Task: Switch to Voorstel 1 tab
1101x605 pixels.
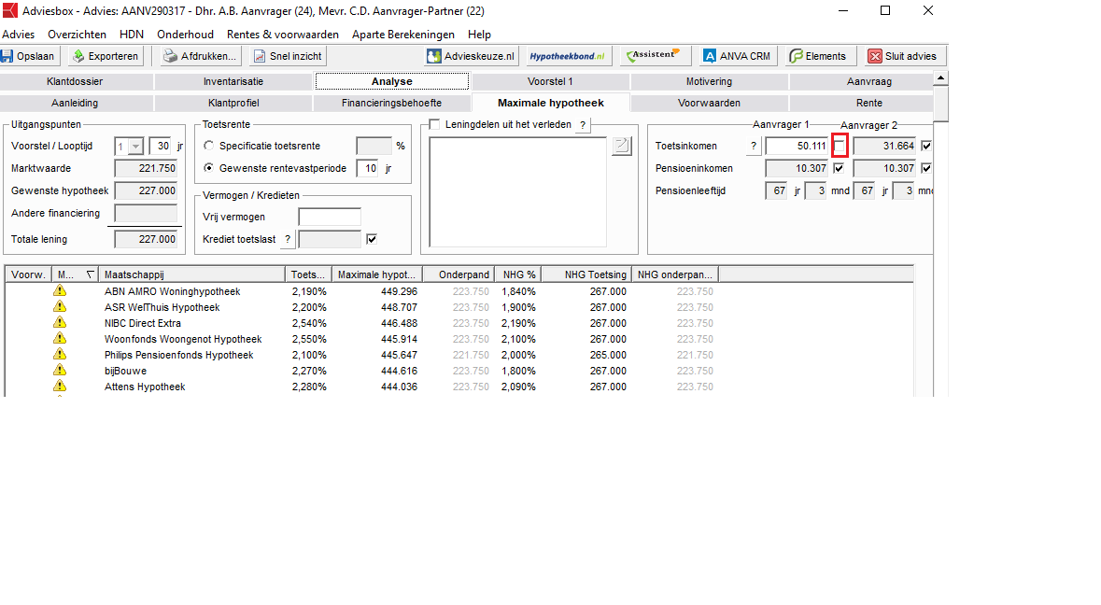Action: click(x=551, y=81)
